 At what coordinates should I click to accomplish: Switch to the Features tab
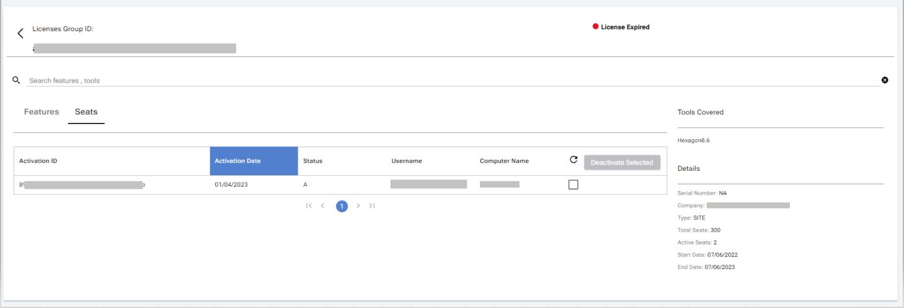(x=42, y=112)
